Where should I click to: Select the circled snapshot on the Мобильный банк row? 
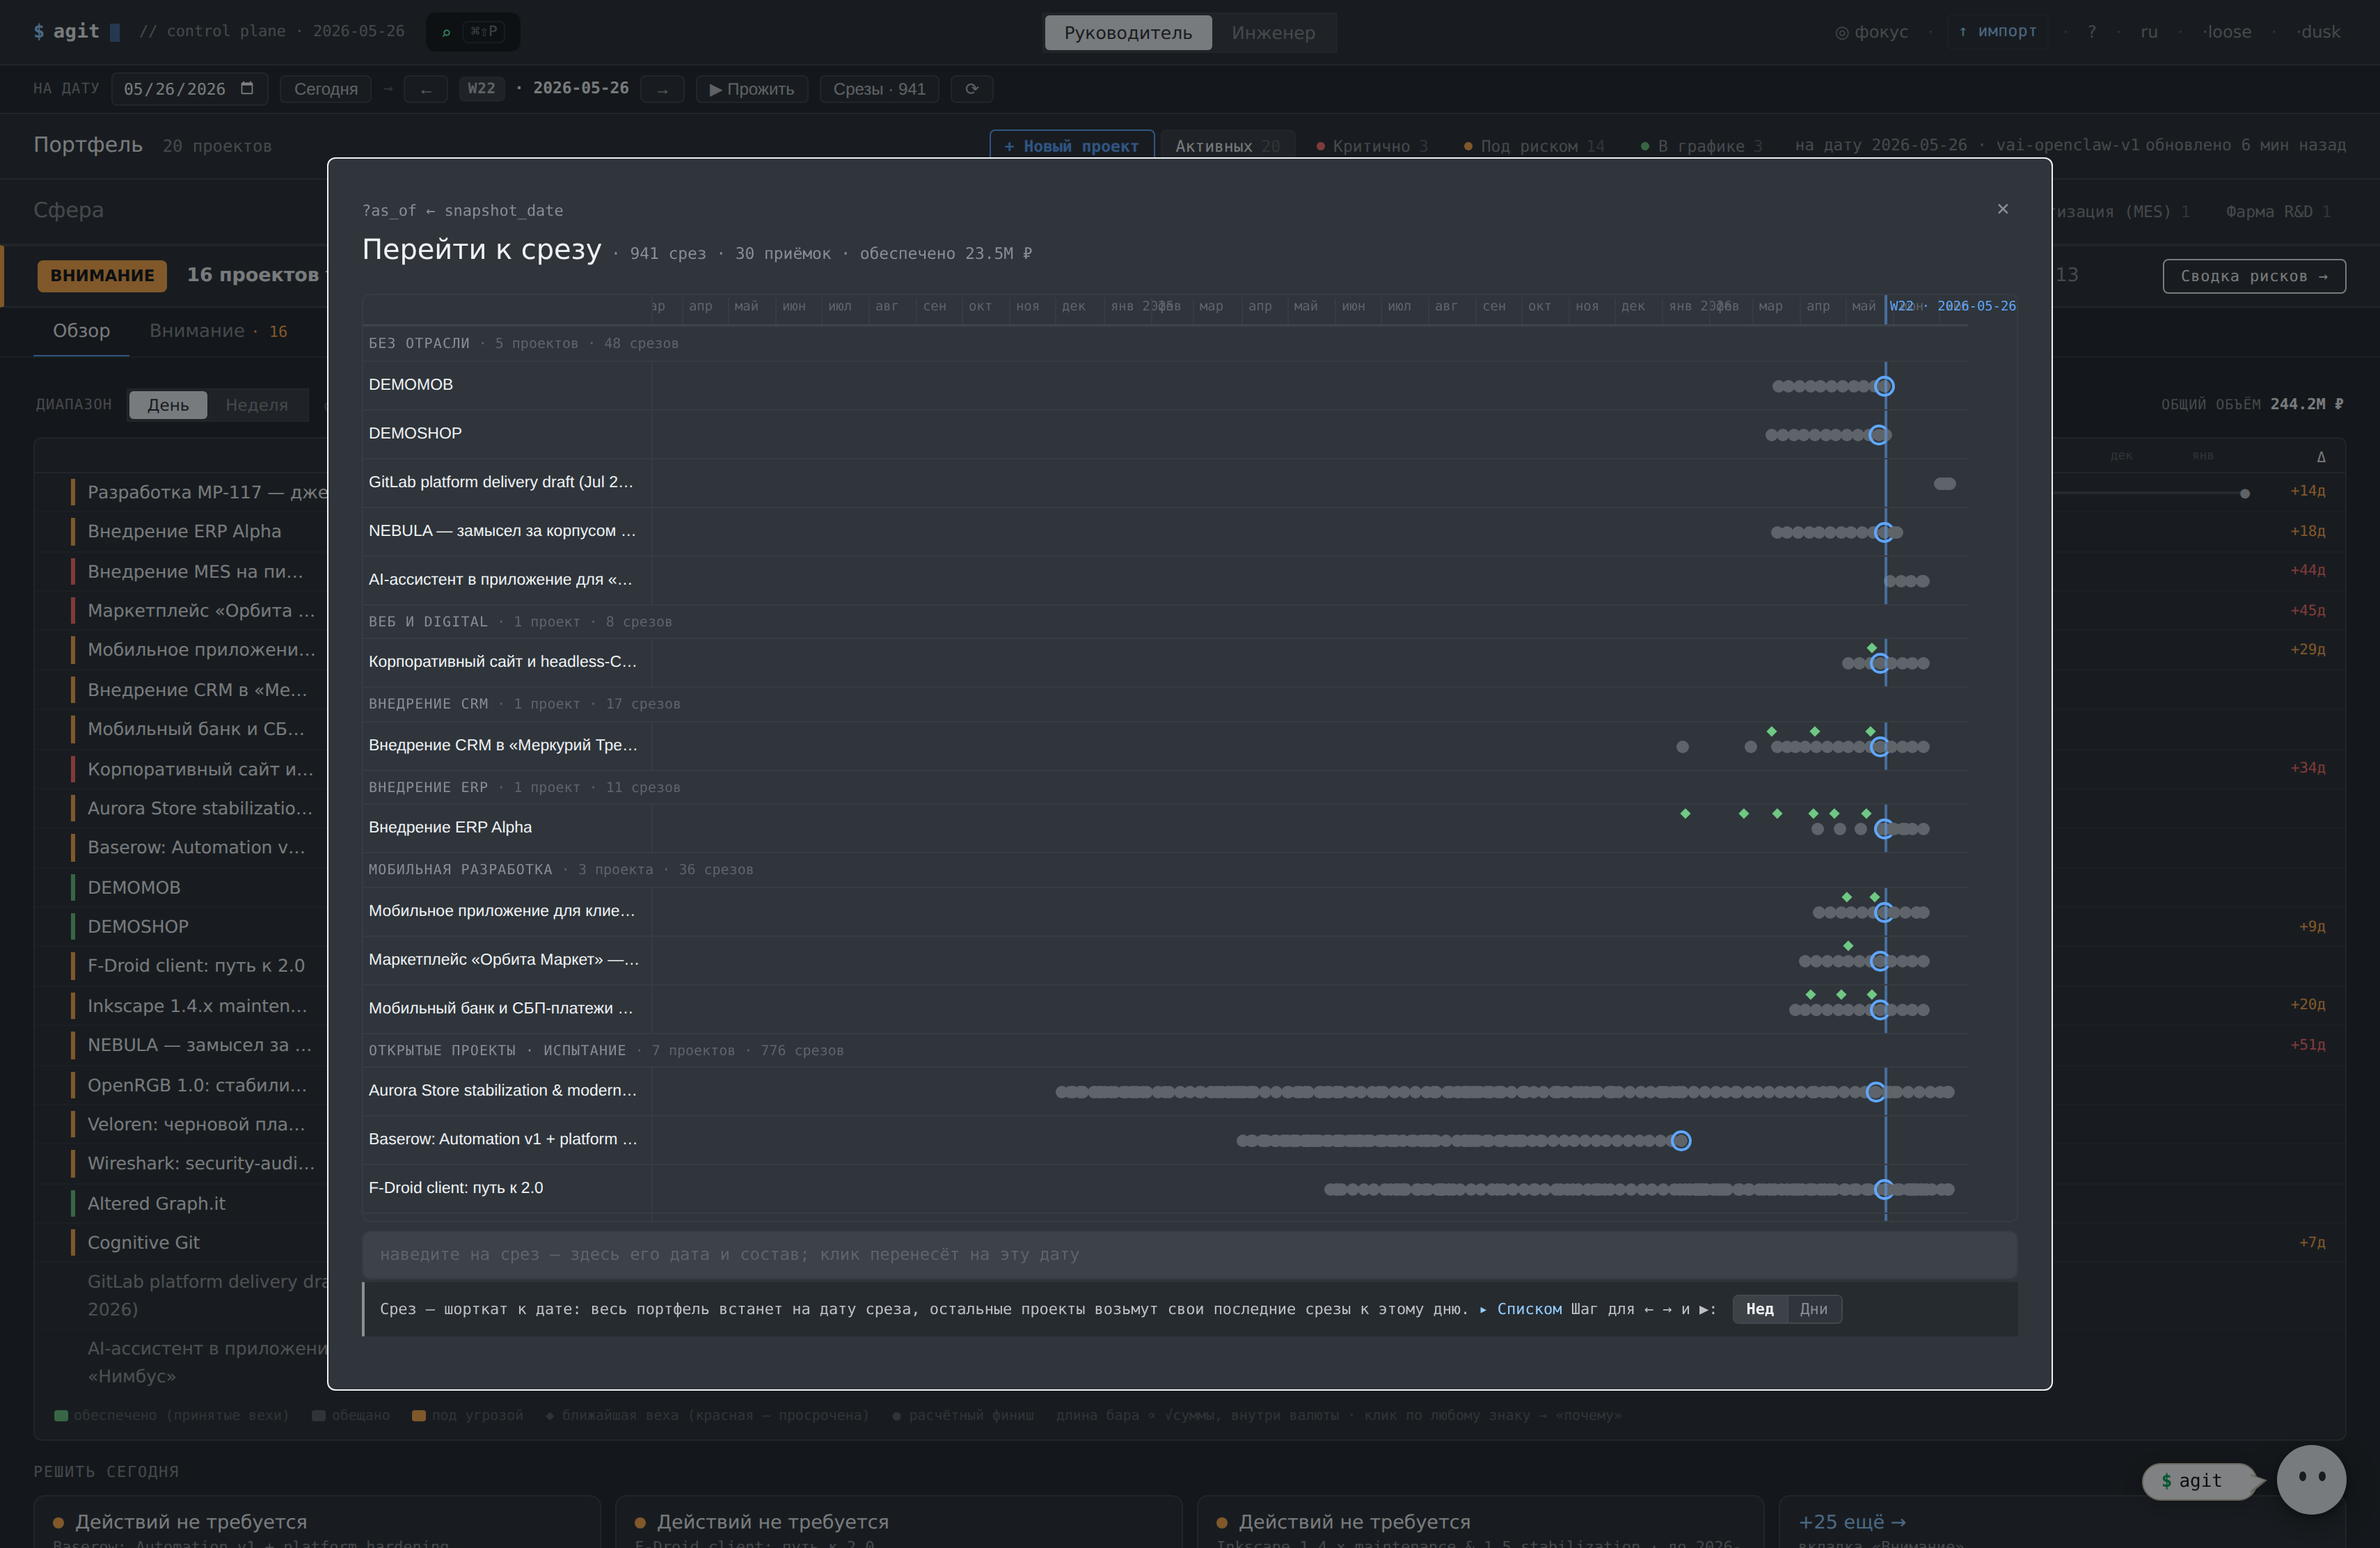(x=1880, y=1010)
